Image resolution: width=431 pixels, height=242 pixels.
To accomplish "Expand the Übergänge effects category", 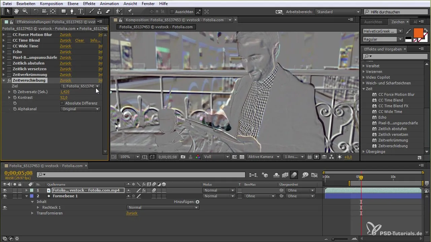I will 364,152.
